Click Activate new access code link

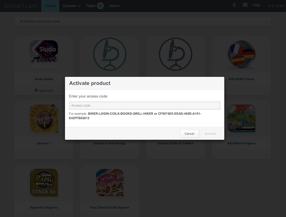click(x=40, y=21)
